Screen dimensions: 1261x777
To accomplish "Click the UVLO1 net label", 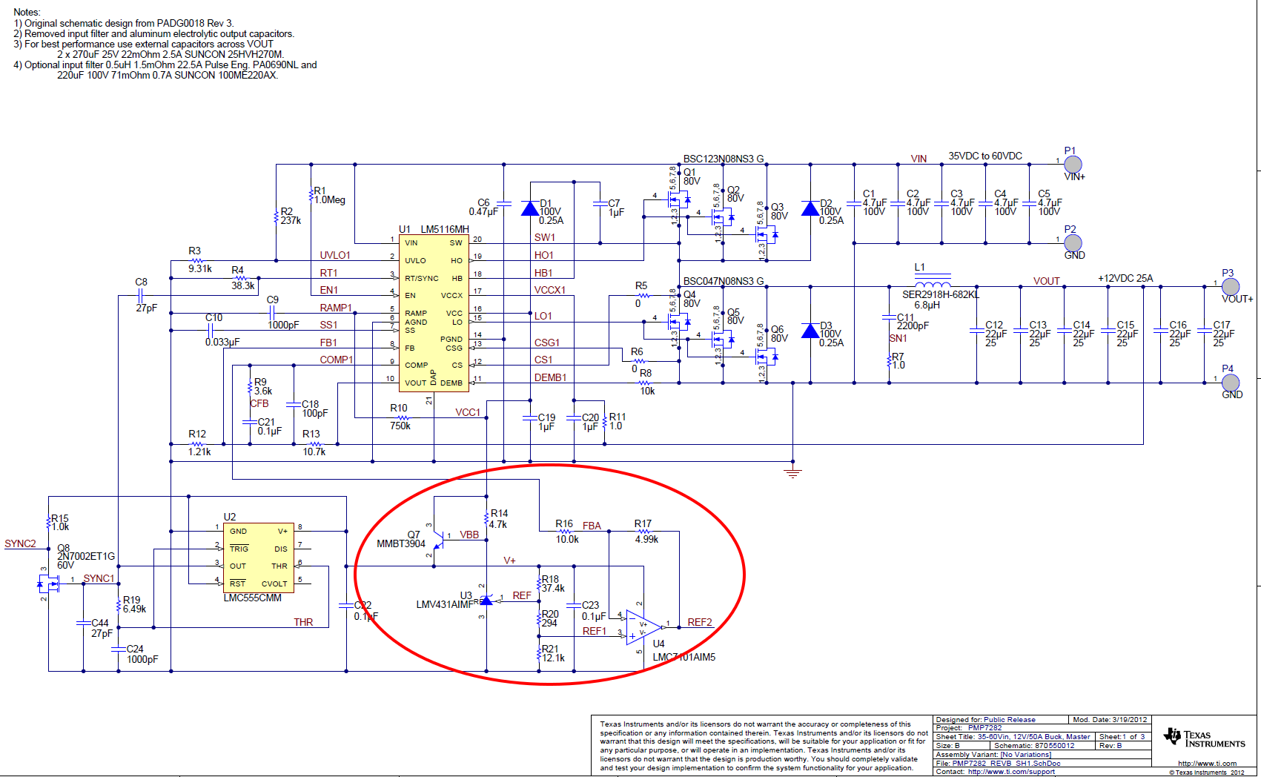I will pos(335,255).
